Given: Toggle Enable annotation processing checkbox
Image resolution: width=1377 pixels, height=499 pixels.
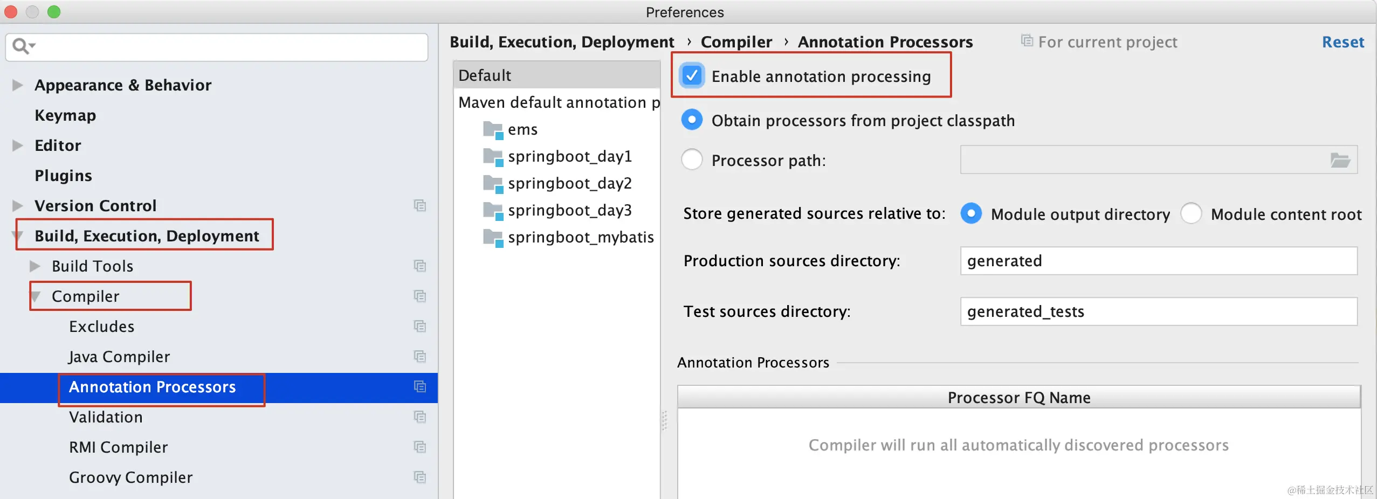Looking at the screenshot, I should coord(692,76).
